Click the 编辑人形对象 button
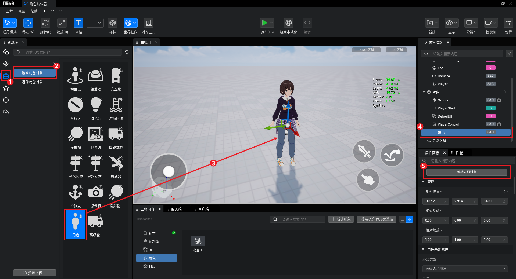Image resolution: width=516 pixels, height=279 pixels. click(x=467, y=172)
